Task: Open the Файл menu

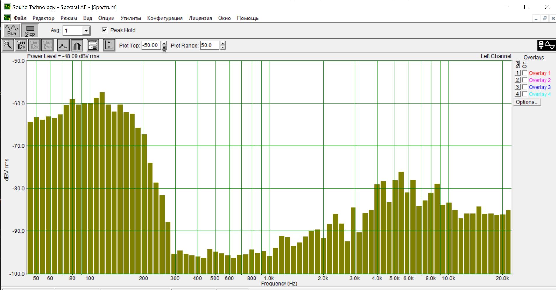Action: [x=20, y=18]
